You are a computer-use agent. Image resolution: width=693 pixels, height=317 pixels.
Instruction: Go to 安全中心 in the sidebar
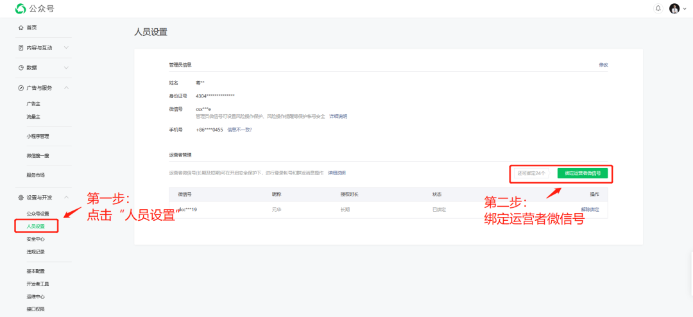[x=36, y=239]
